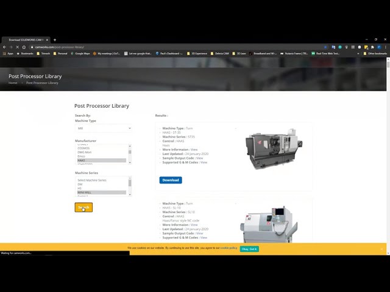The height and width of the screenshot is (292, 390).
Task: Download the HAAS ST-35 post processor
Action: click(x=171, y=180)
